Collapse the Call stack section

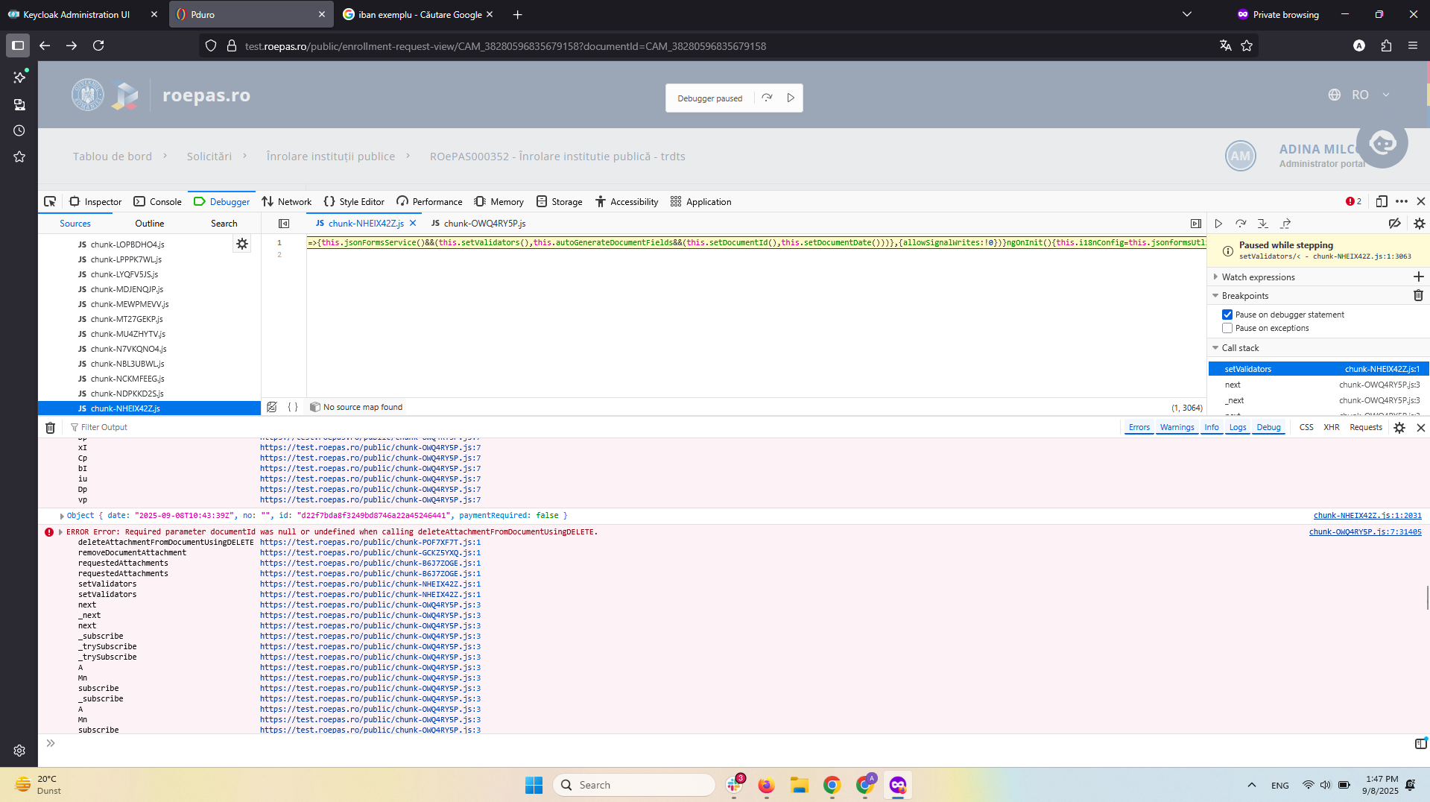pyautogui.click(x=1216, y=347)
